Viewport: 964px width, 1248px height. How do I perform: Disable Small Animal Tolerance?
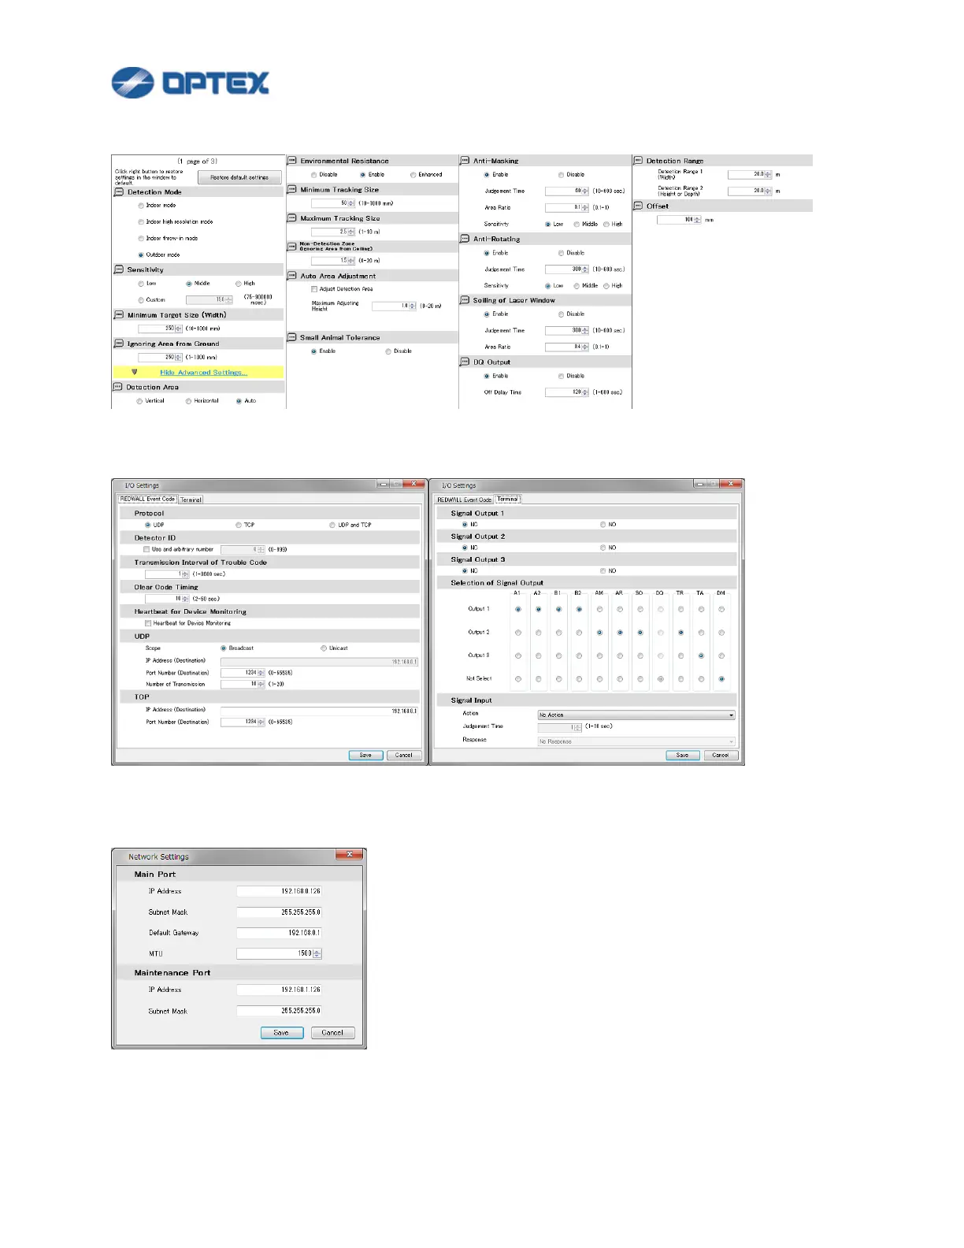click(x=388, y=351)
